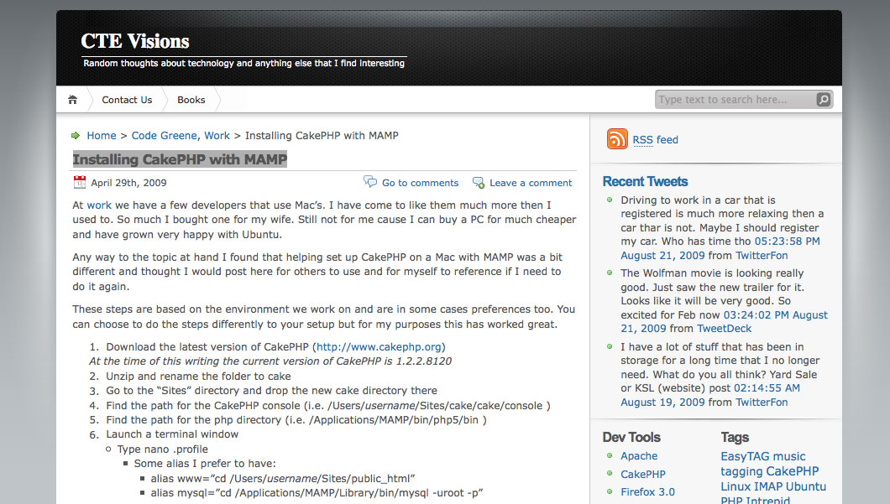The width and height of the screenshot is (890, 504).
Task: Click the CTE Visions site title
Action: click(135, 41)
